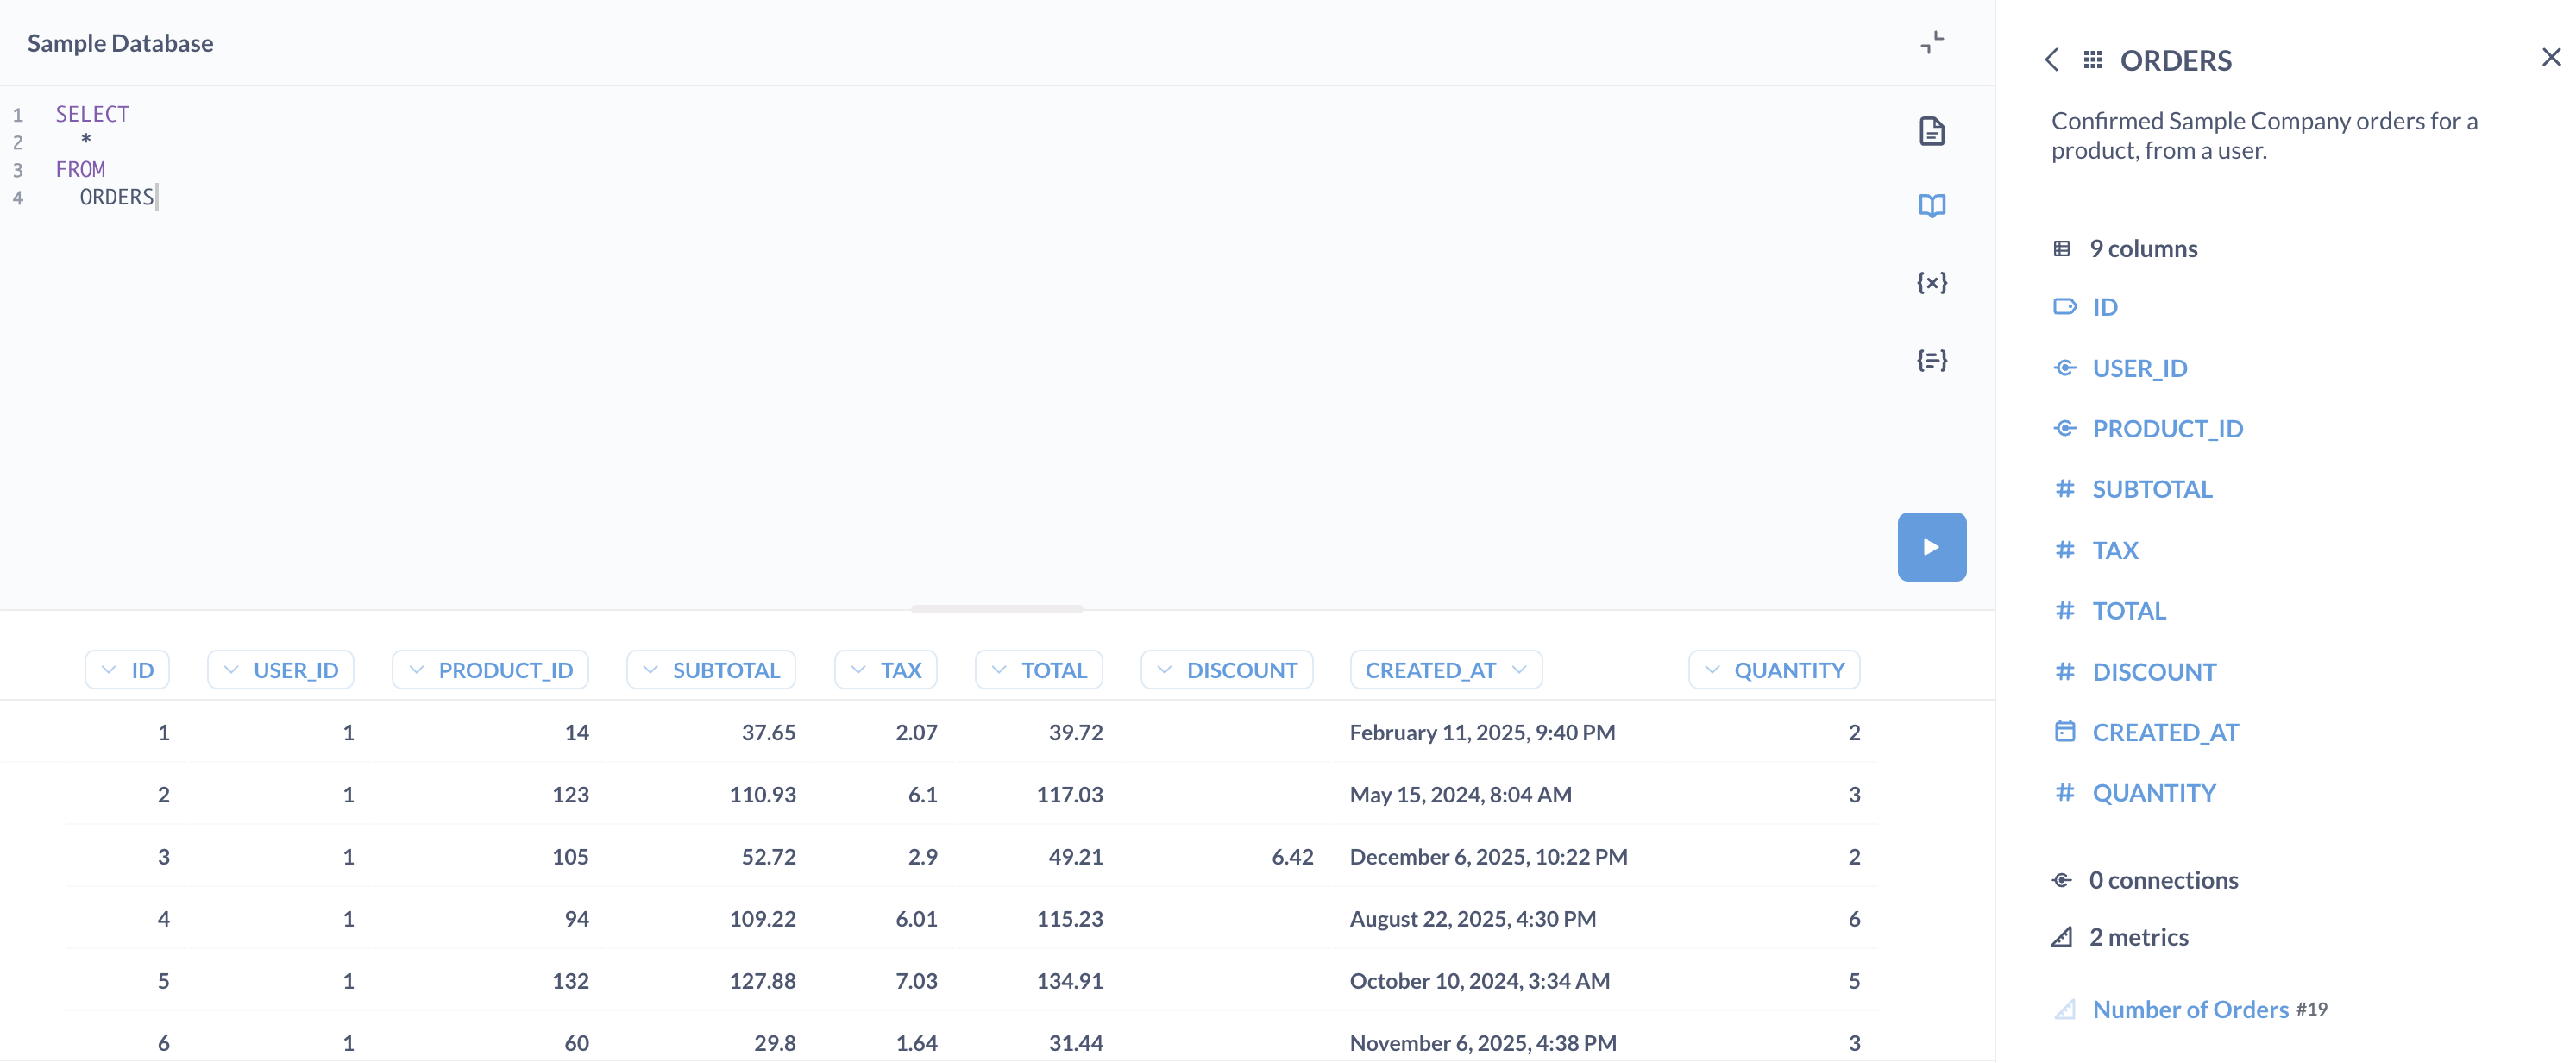Screen dimensions: 2576x1063
Task: Open the SQL snippets sidebar
Action: [x=1931, y=360]
